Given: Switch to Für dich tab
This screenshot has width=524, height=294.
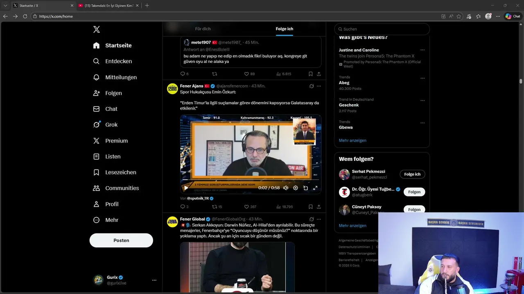Looking at the screenshot, I should pos(203,29).
